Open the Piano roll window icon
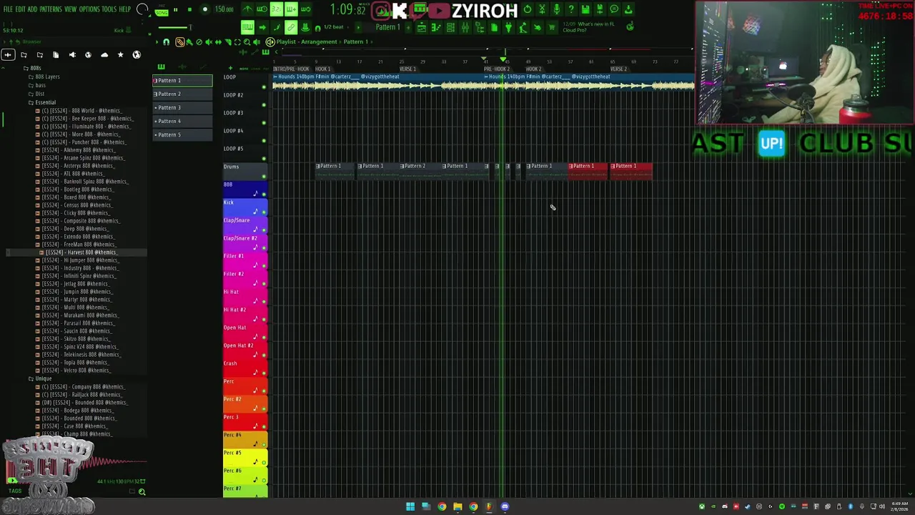Screen dimensions: 915x515 point(436,27)
